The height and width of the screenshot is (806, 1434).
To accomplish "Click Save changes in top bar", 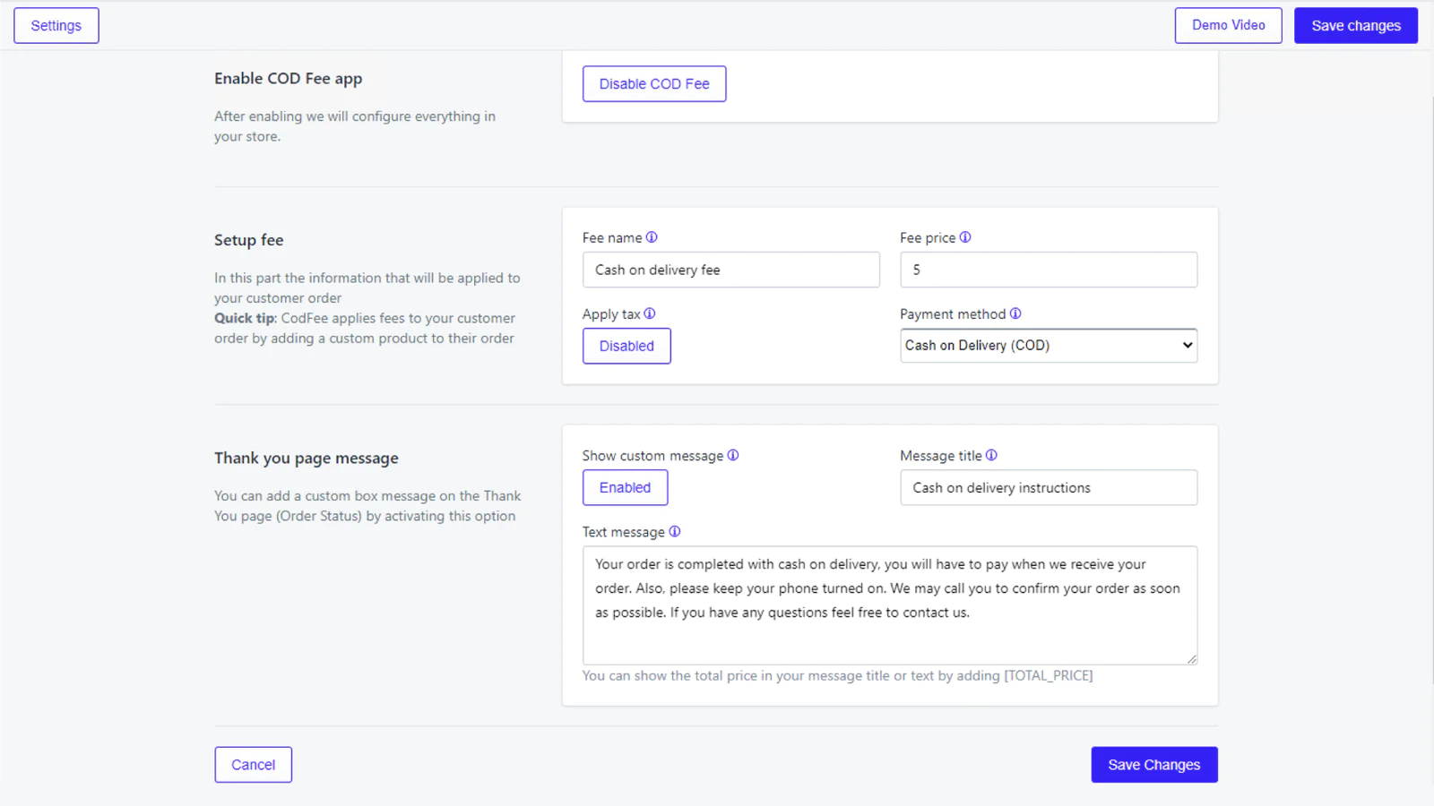I will (x=1355, y=25).
